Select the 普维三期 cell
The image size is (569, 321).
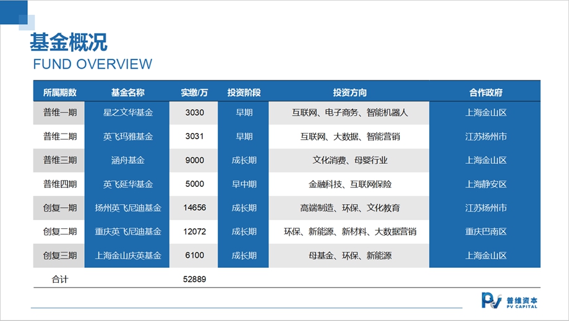(60, 160)
